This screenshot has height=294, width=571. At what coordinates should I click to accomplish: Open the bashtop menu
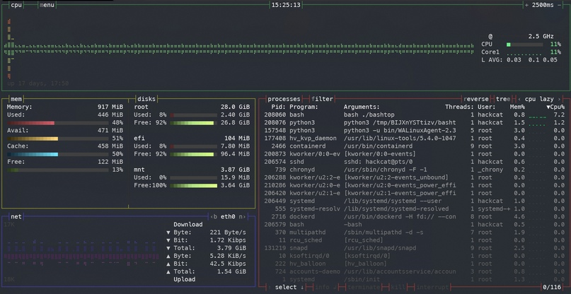47,5
